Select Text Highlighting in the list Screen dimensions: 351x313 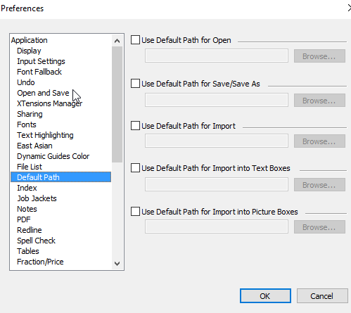[45, 135]
